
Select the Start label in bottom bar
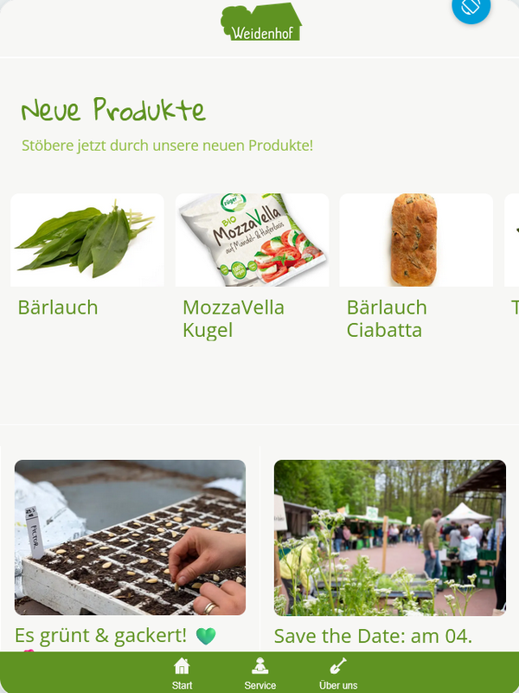(182, 685)
